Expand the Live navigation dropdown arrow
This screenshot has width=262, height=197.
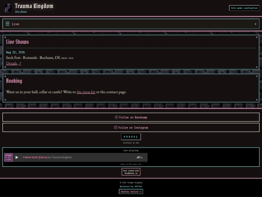pos(256,24)
